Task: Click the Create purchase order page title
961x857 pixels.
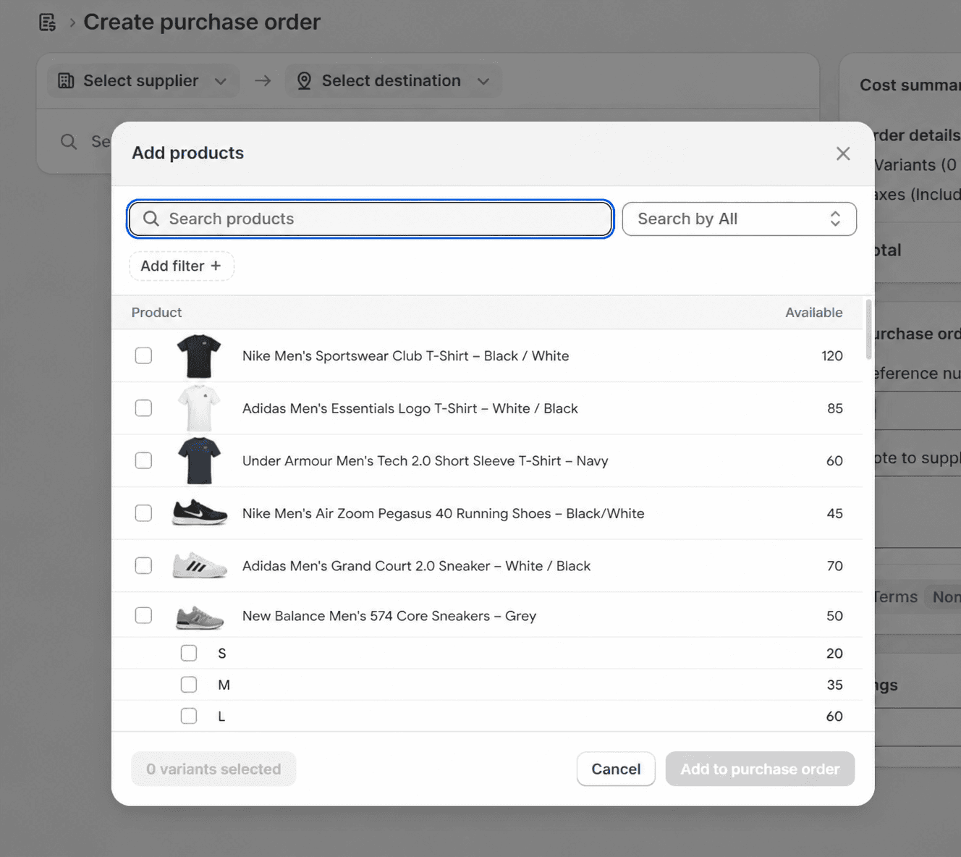Action: click(202, 22)
